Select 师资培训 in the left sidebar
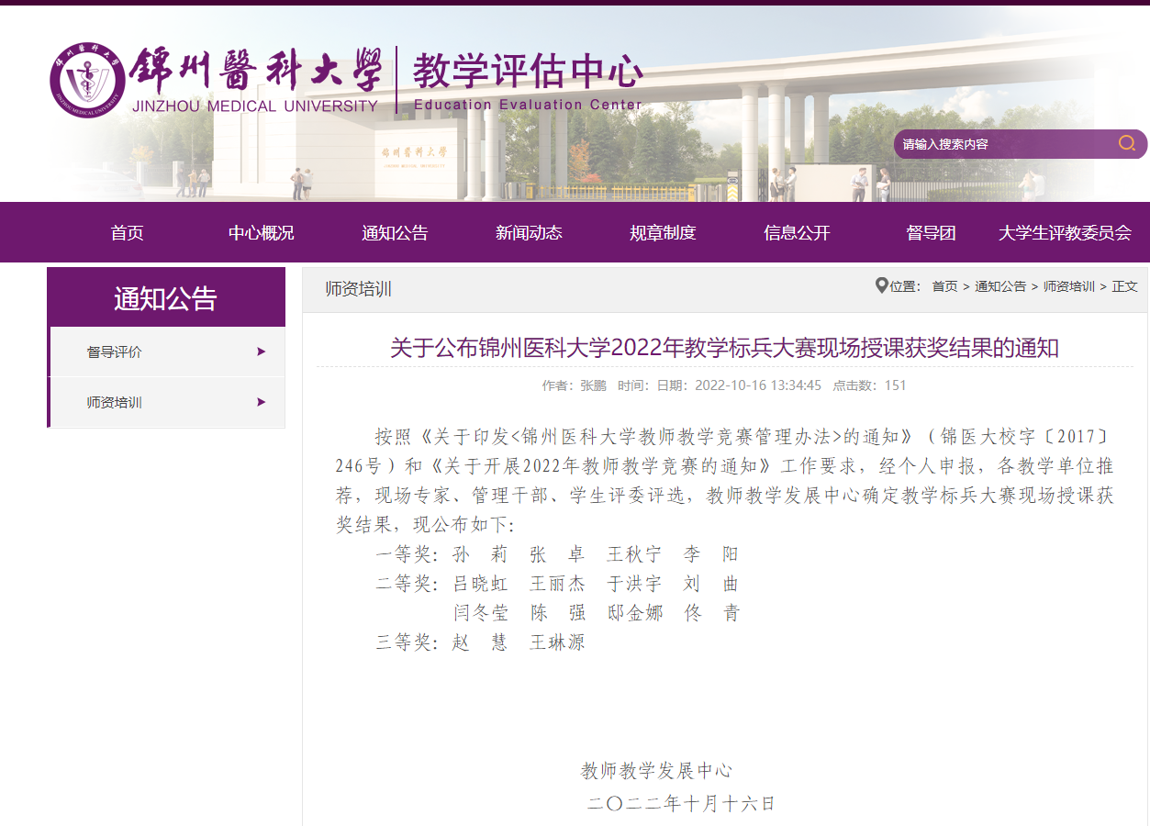This screenshot has width=1150, height=826. point(115,403)
